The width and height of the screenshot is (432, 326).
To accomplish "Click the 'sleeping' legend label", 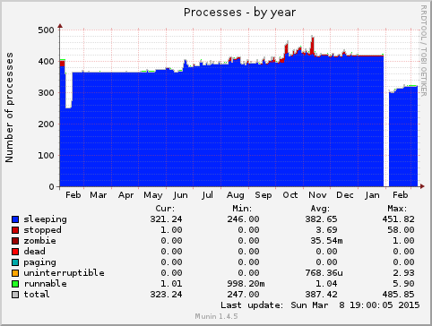I will click(46, 219).
